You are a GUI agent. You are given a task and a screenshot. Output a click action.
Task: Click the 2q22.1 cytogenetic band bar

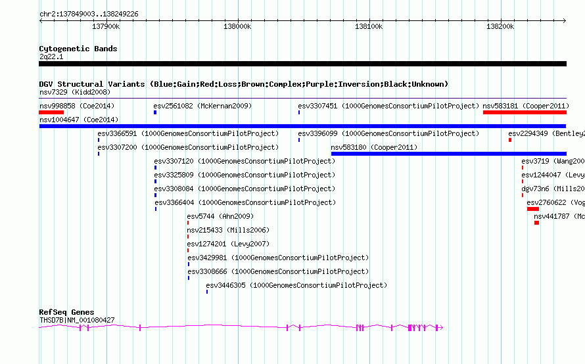[x=302, y=64]
